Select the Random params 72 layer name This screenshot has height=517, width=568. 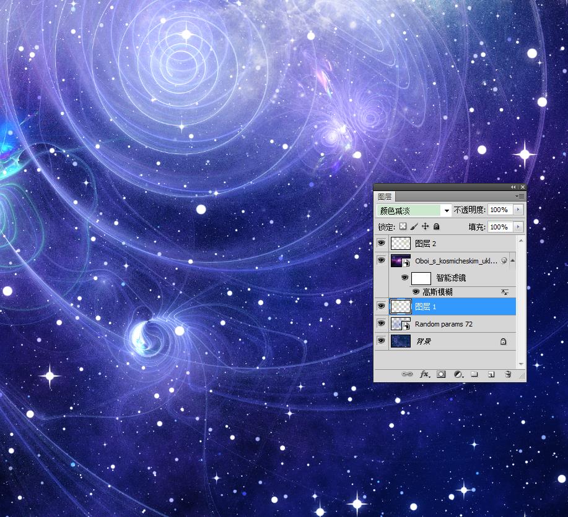coord(443,324)
